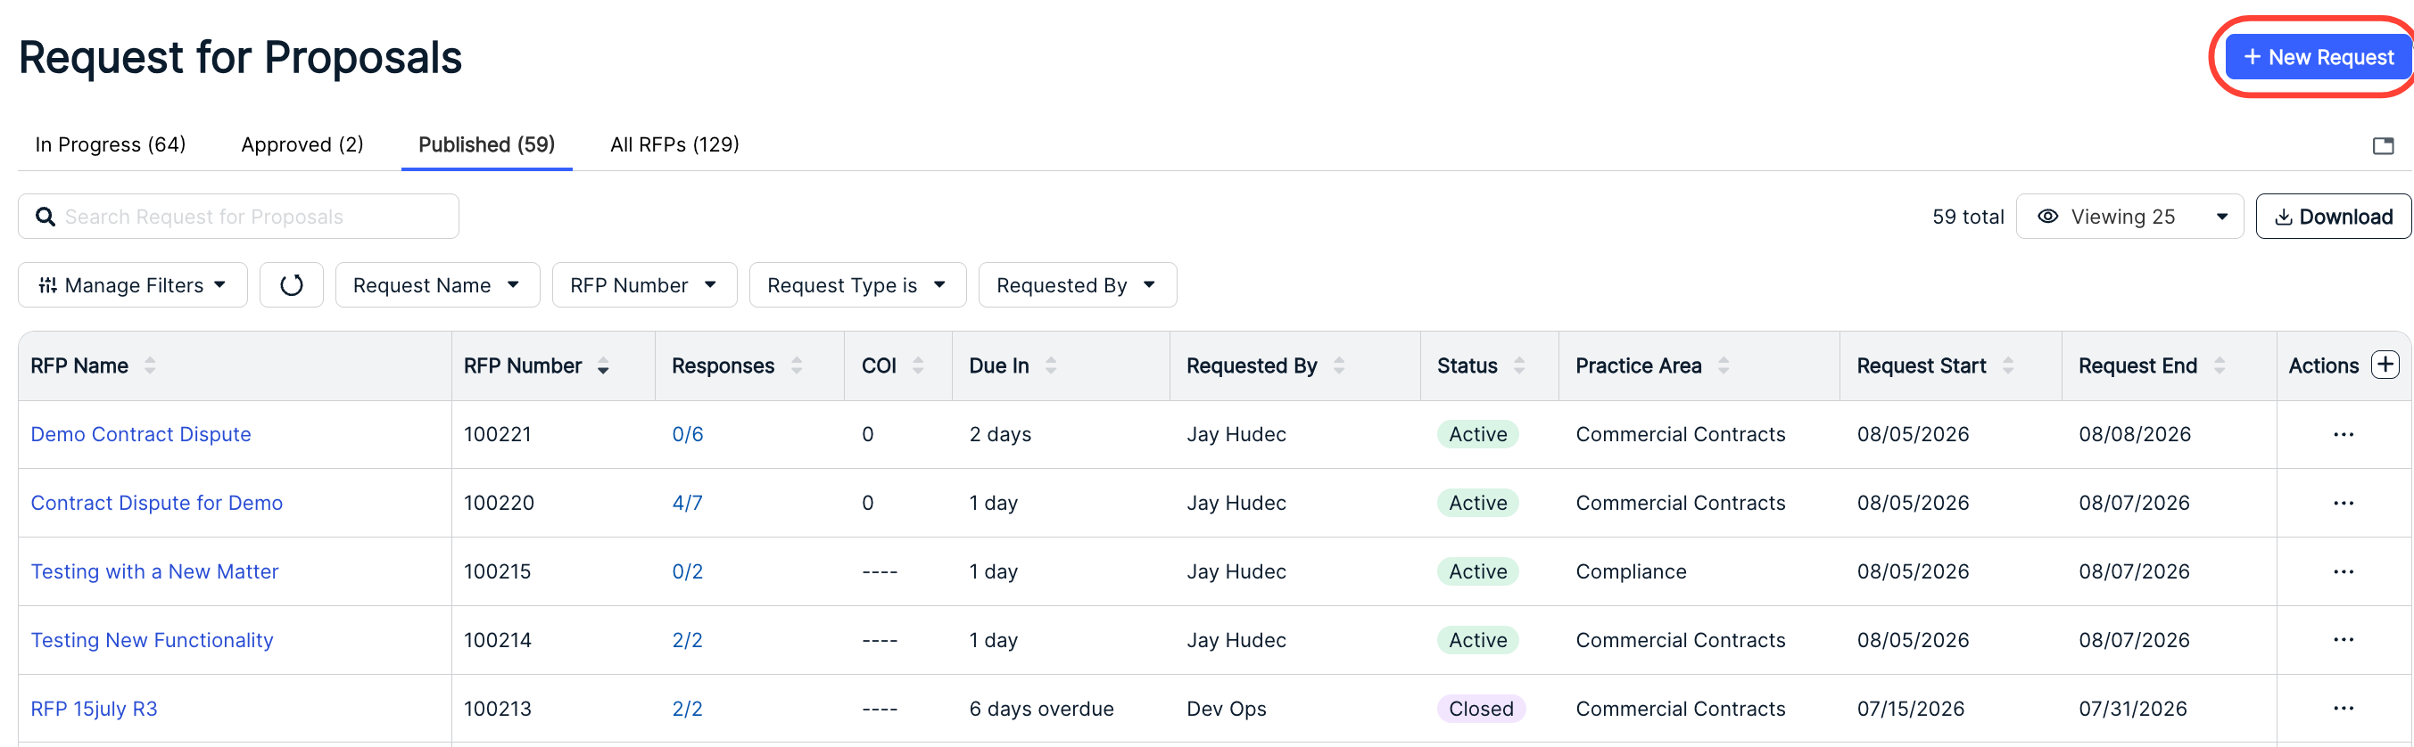Screen dimensions: 2414x747
Task: Open the Viewing 25 dropdown
Action: coord(2129,217)
